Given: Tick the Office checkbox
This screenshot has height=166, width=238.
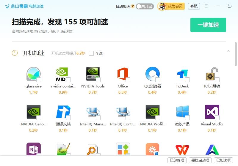Looking at the screenshot, I should pyautogui.click(x=128, y=80).
